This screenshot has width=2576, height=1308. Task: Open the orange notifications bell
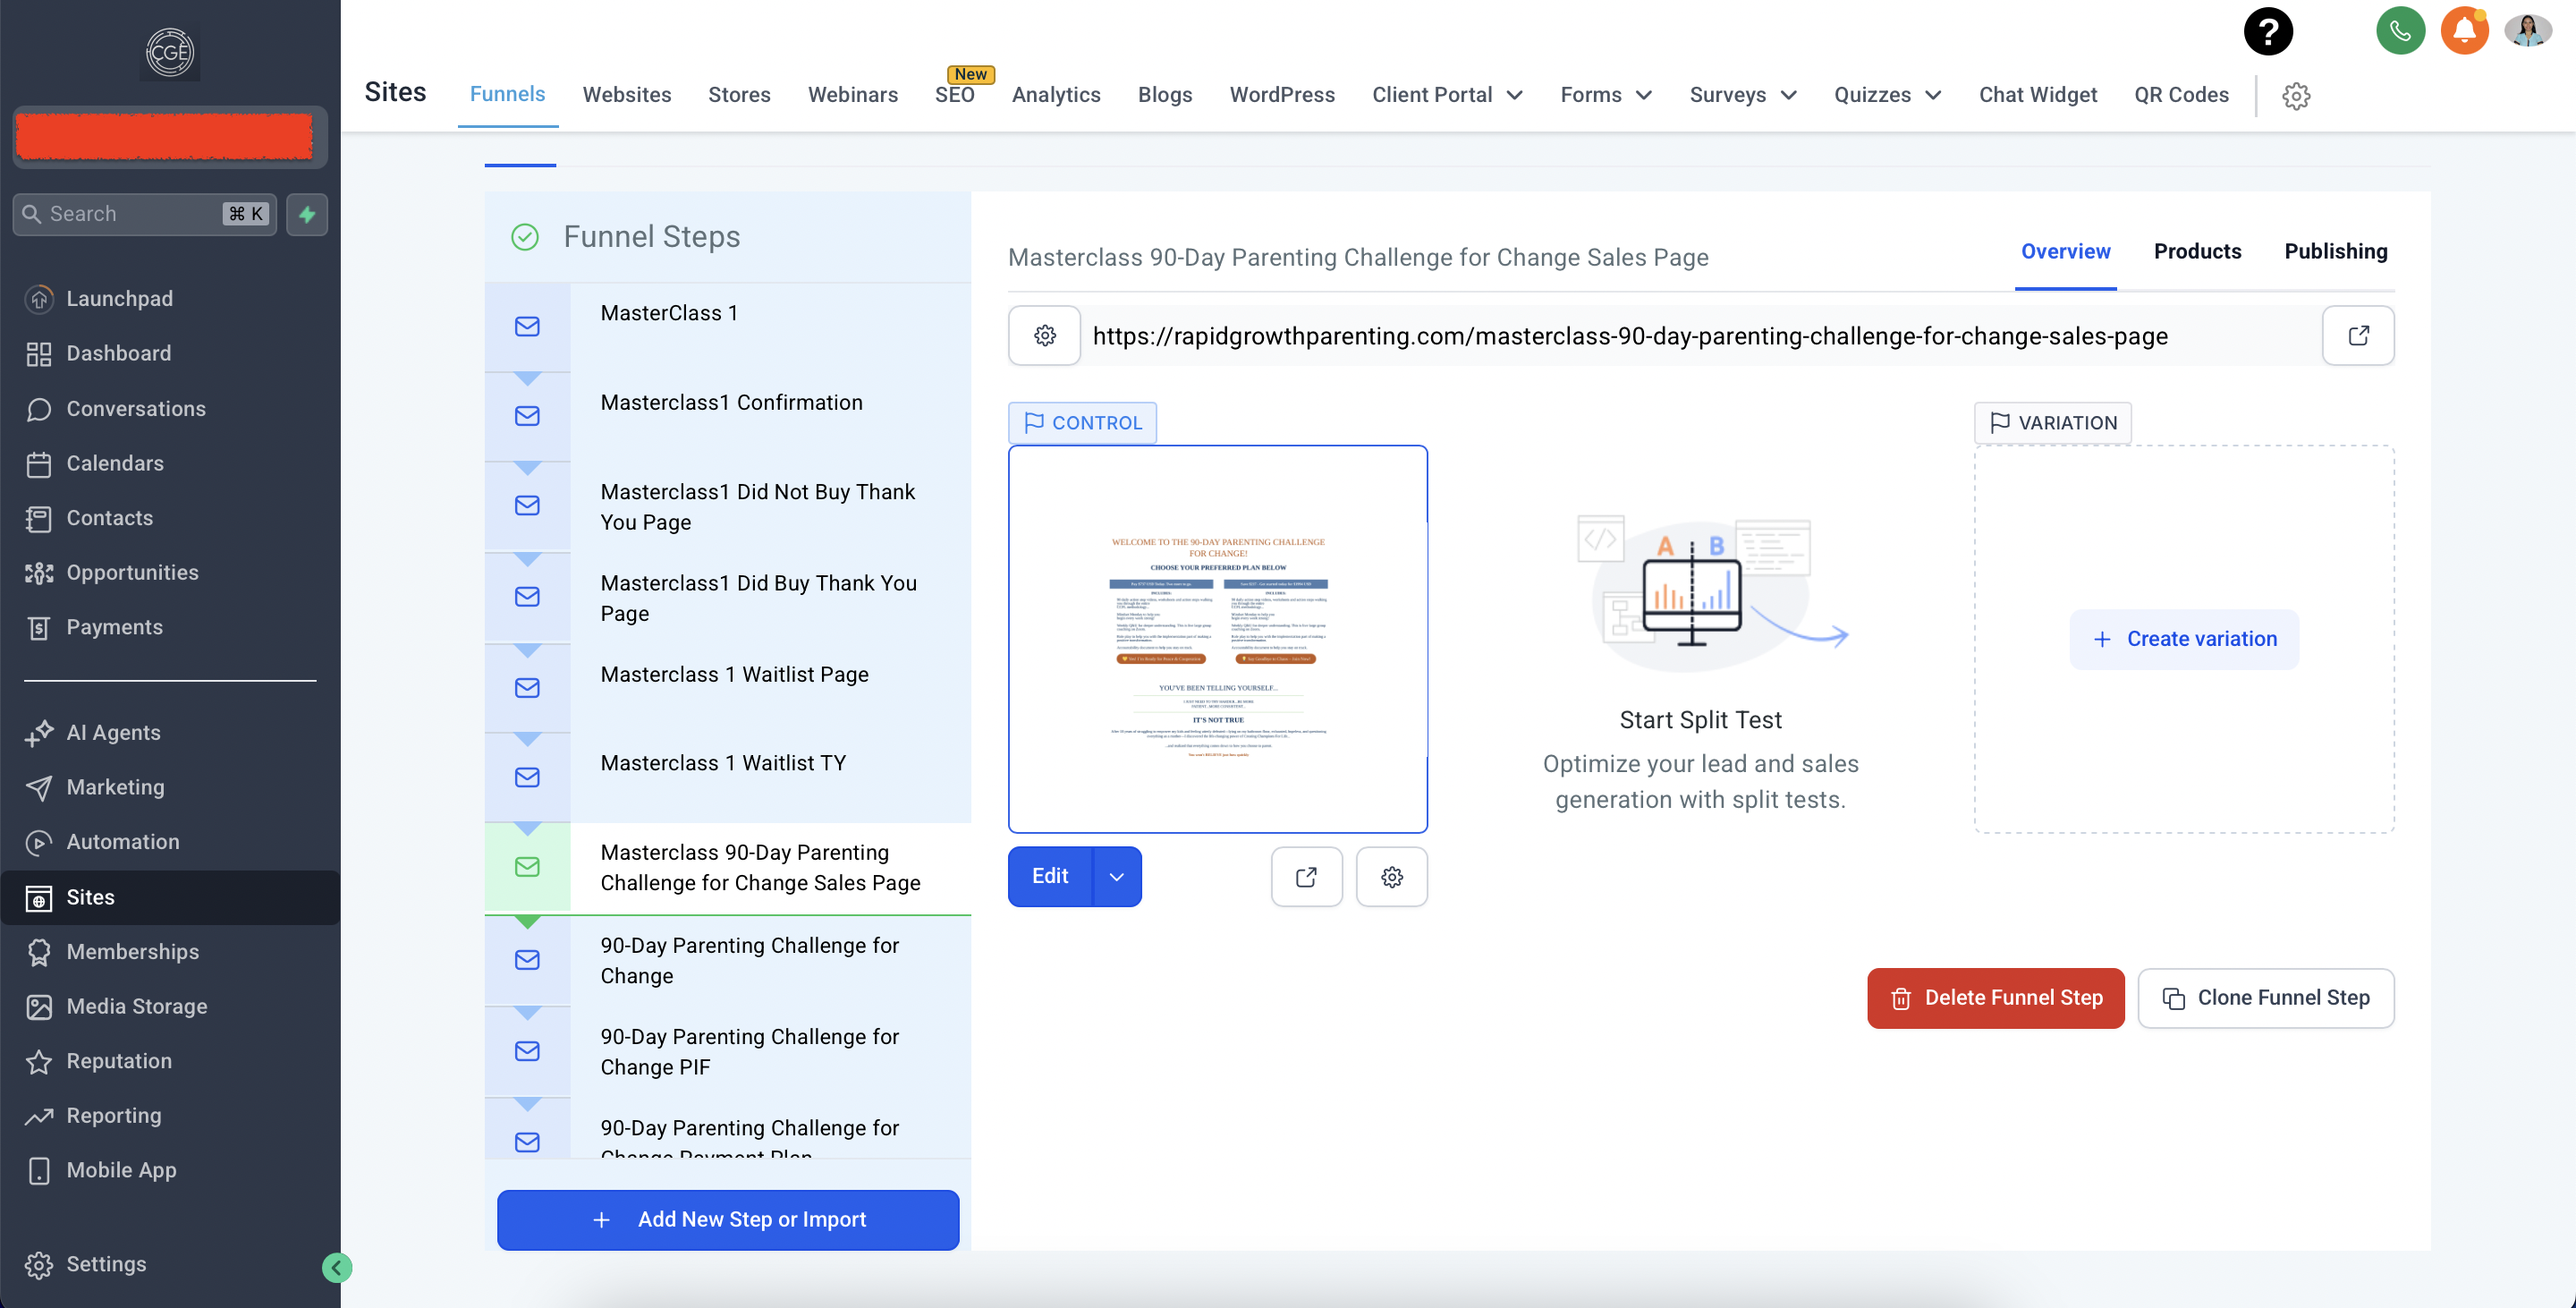(2463, 31)
